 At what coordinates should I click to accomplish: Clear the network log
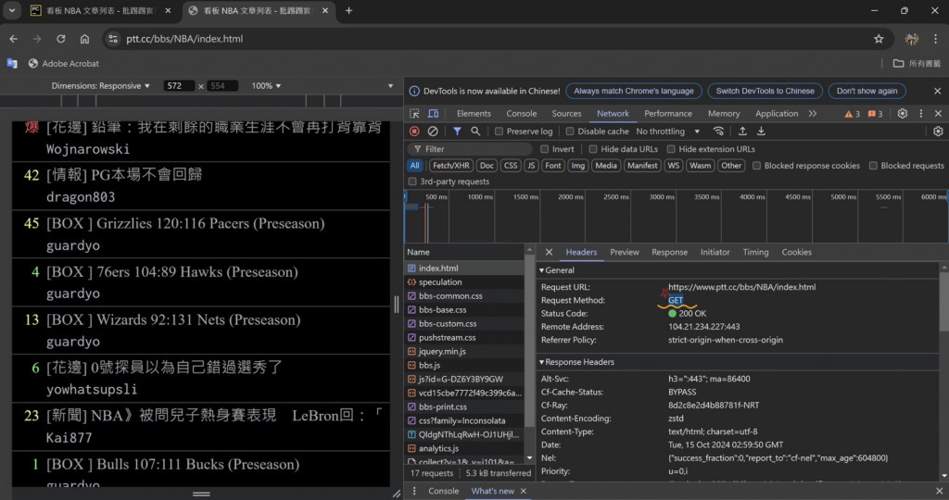point(433,131)
